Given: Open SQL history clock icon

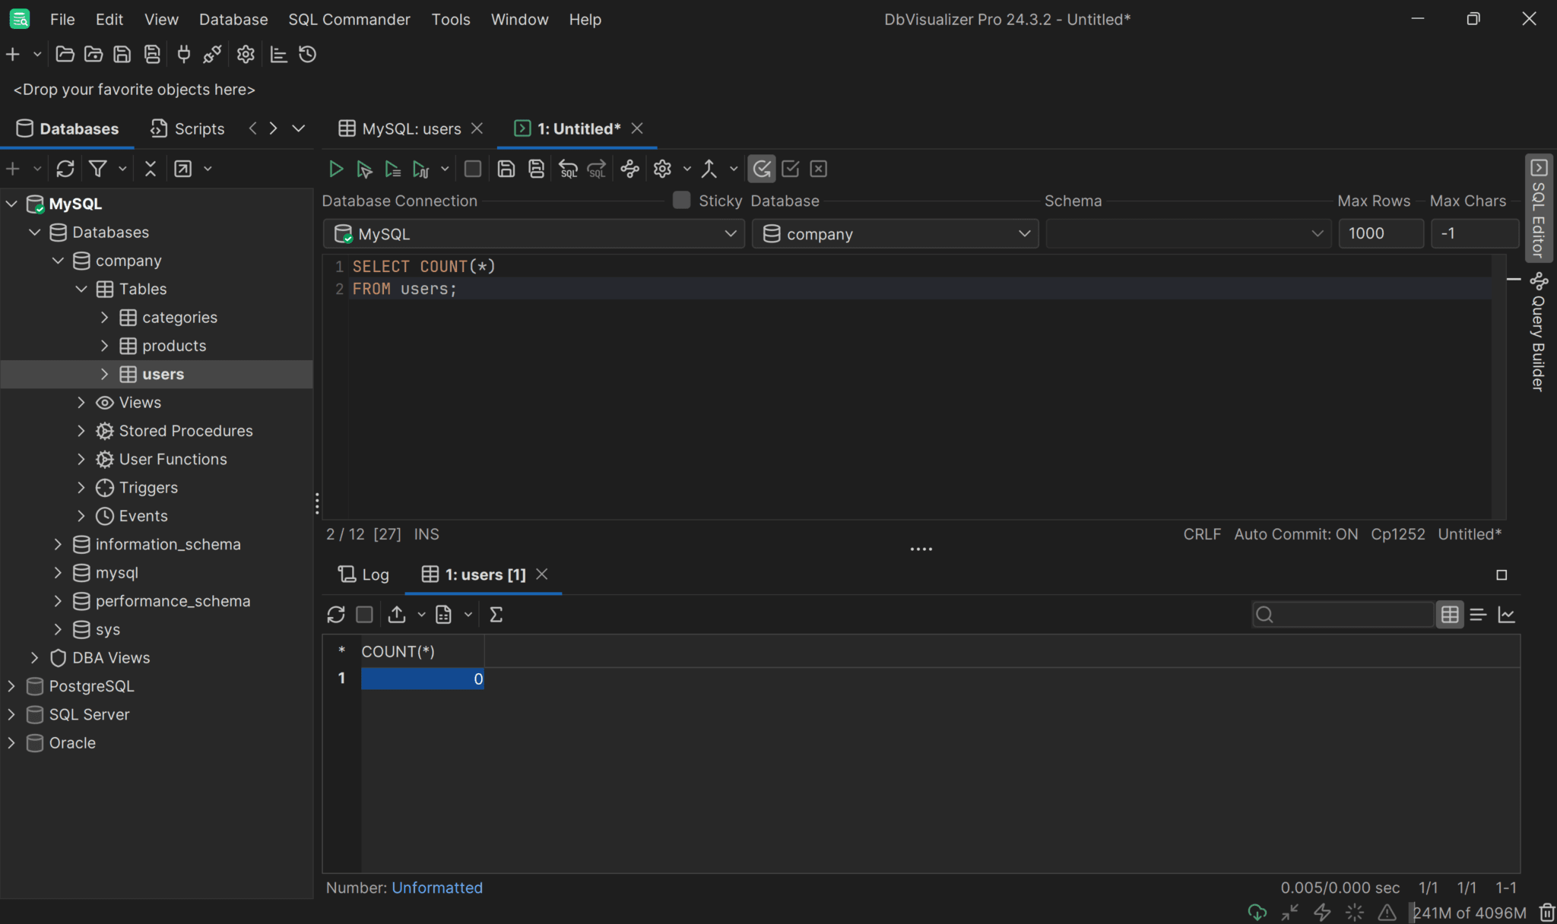Looking at the screenshot, I should coord(307,55).
